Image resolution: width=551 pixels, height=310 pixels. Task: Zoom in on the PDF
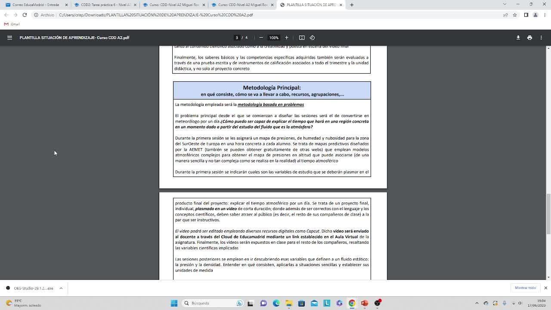point(287,37)
